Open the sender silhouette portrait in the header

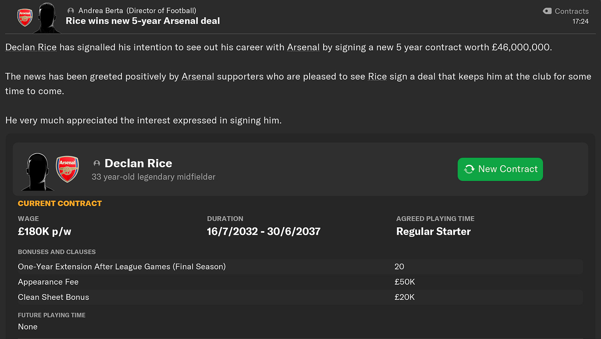[x=47, y=18]
